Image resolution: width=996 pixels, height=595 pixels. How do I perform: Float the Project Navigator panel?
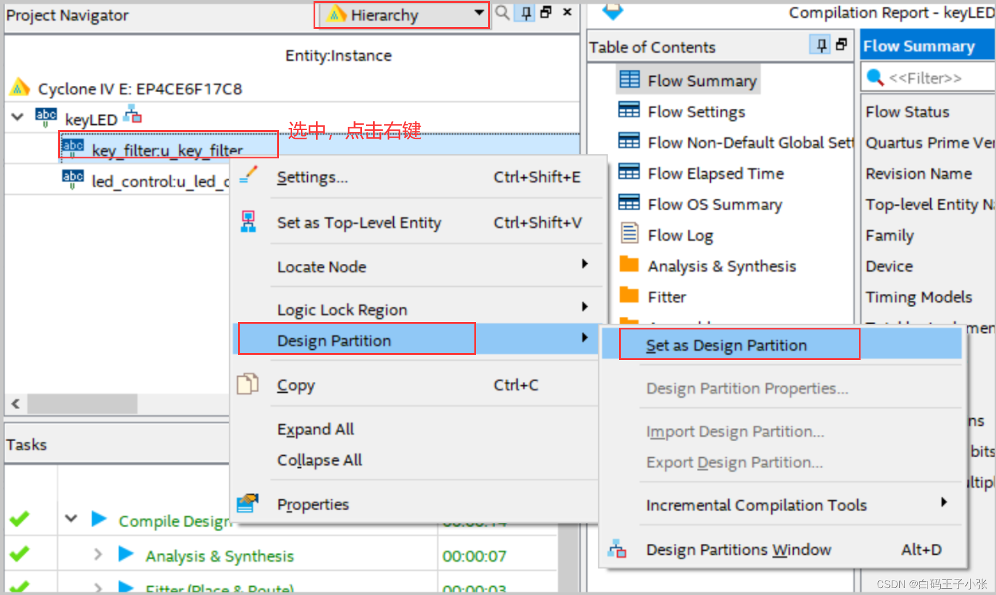546,12
